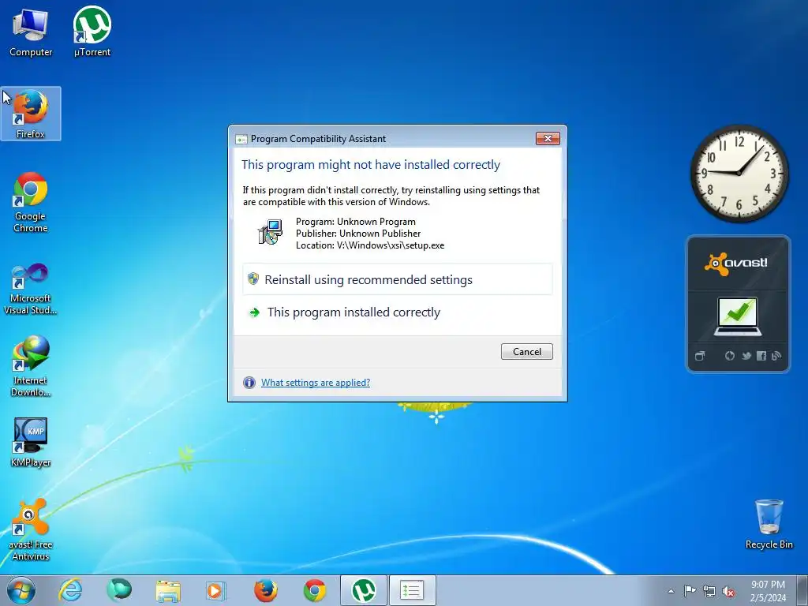Click the blue info icon near help link

[249, 383]
